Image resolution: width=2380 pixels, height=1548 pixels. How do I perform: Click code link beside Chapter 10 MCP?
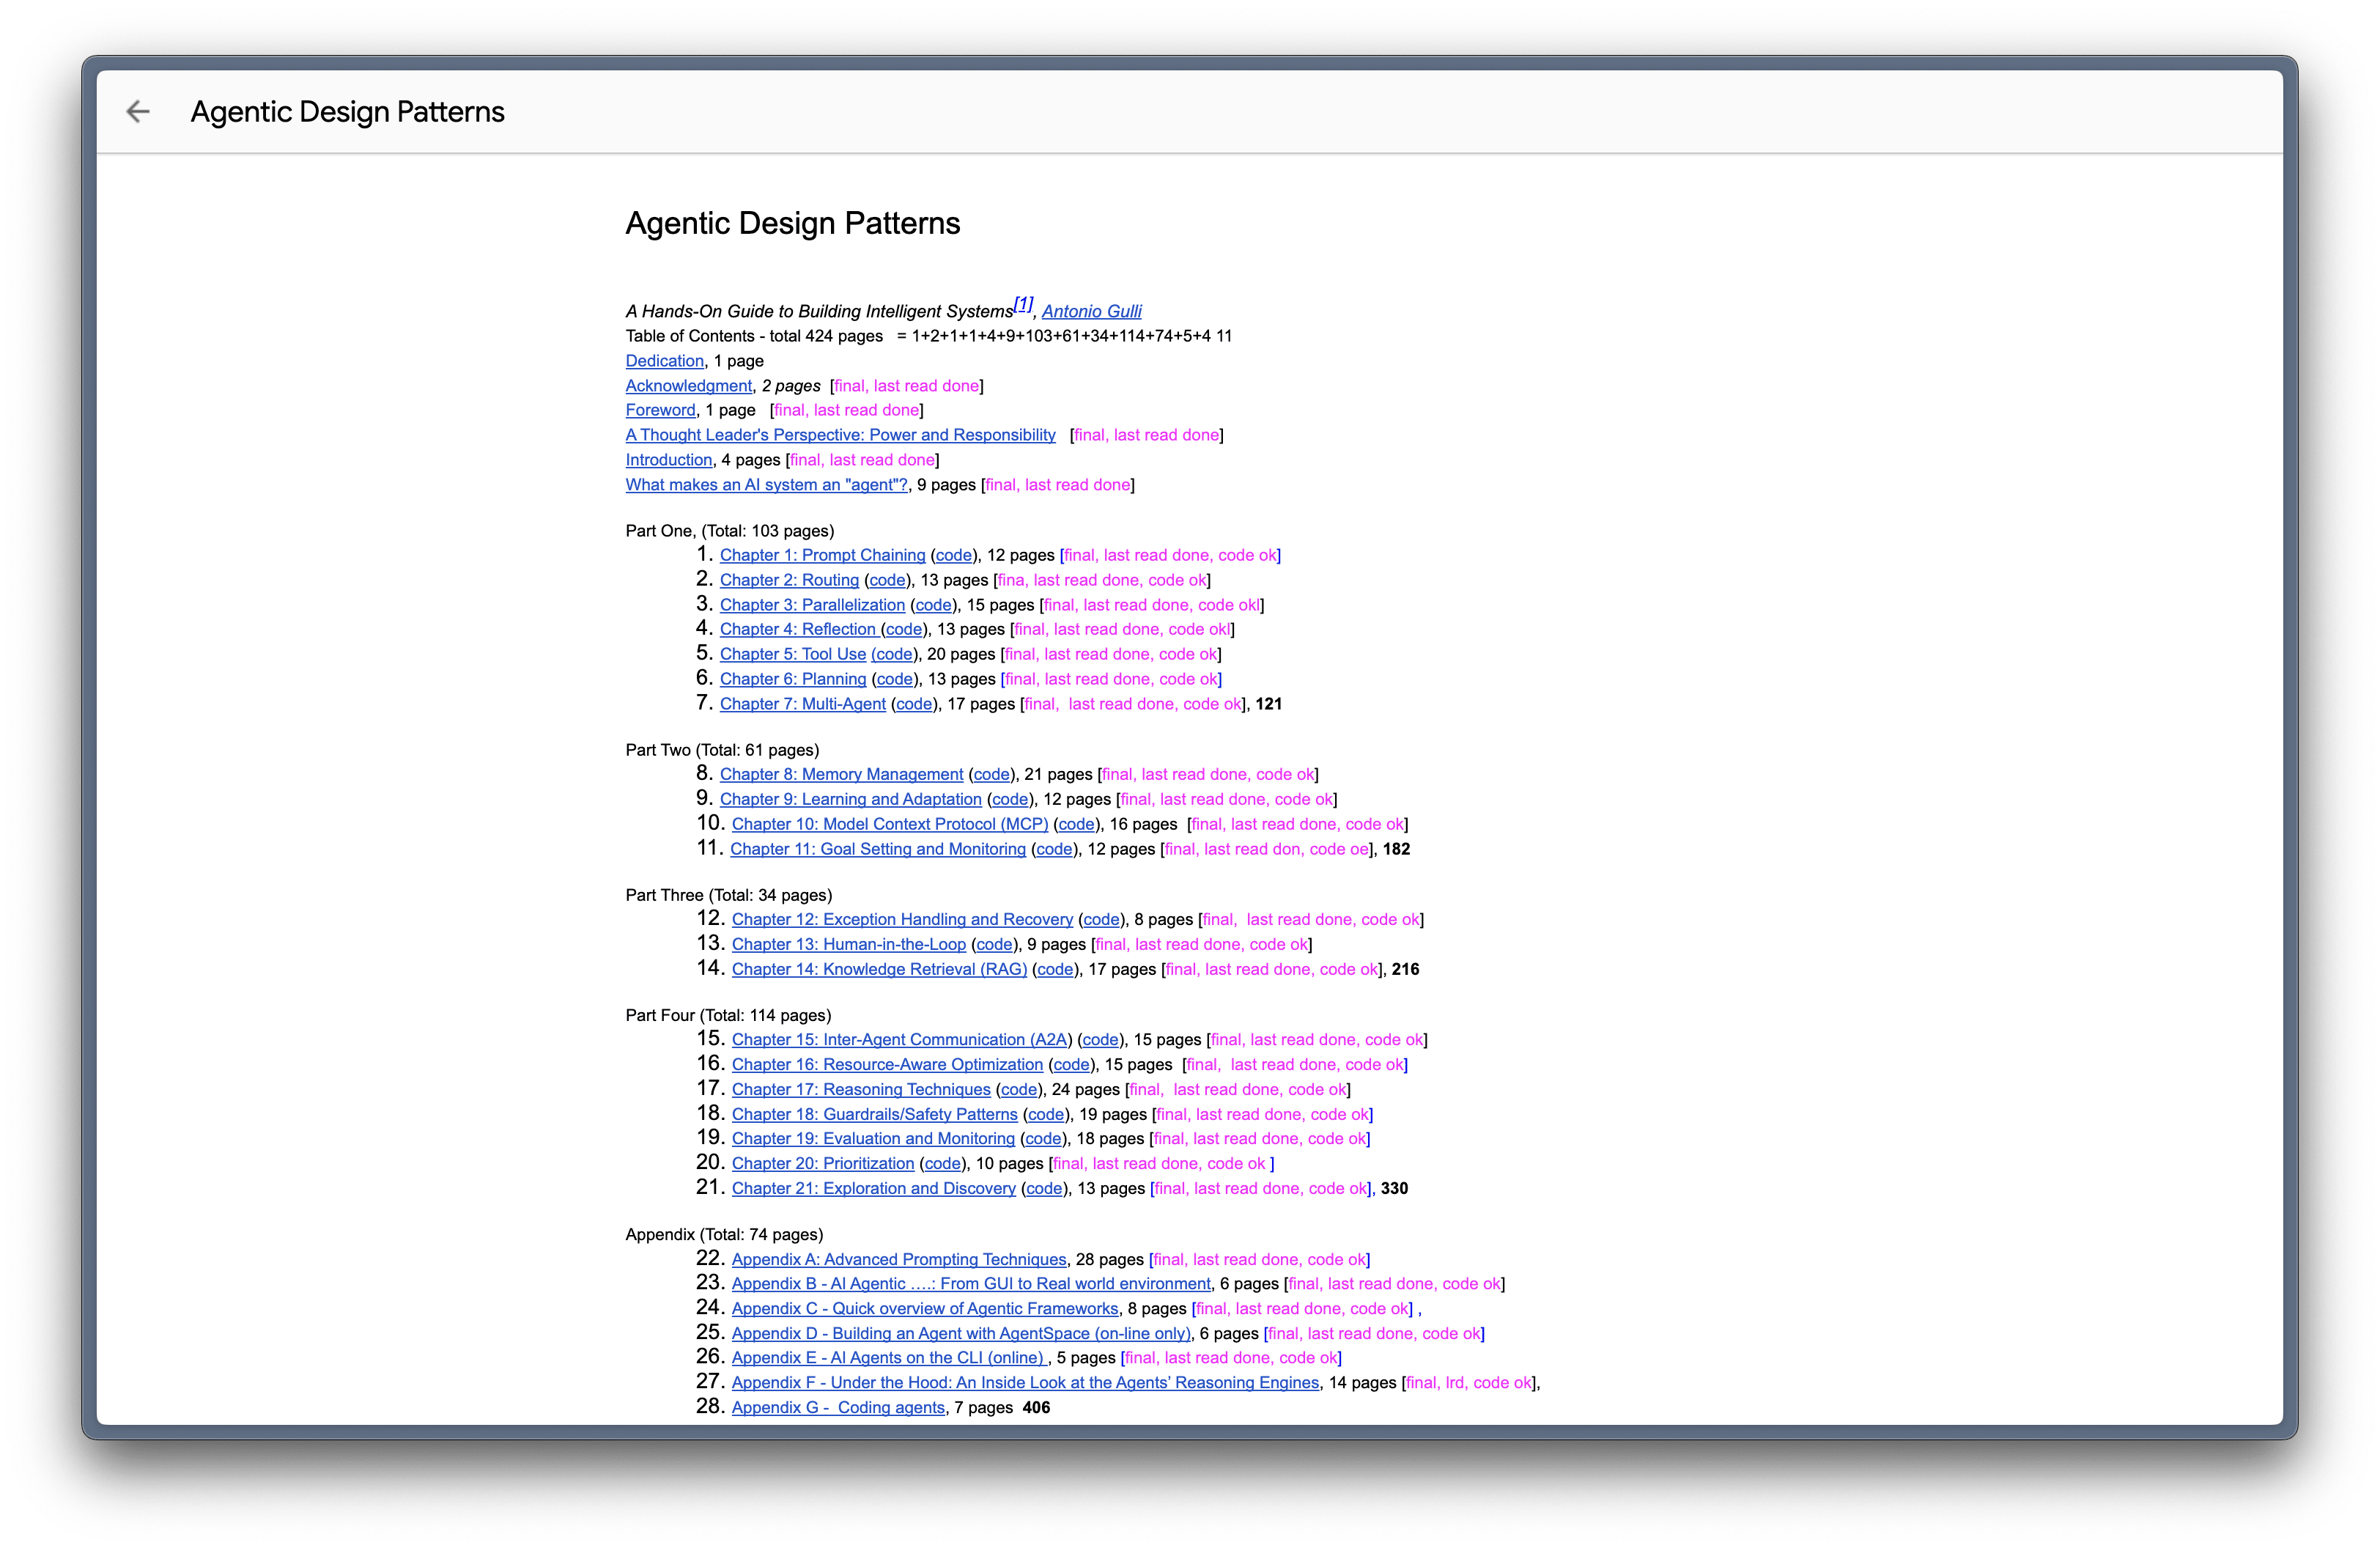click(1076, 824)
